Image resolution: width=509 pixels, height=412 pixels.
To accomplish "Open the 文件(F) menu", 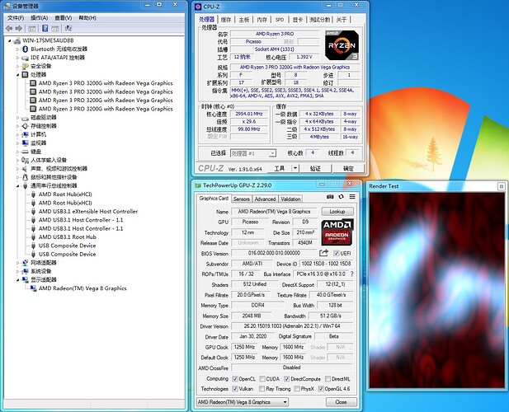I will (x=16, y=18).
